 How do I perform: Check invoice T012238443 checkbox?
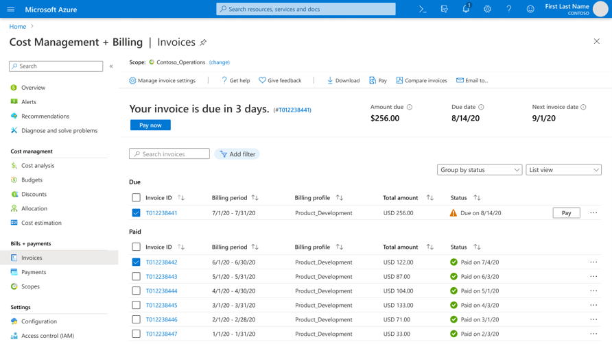[136, 277]
